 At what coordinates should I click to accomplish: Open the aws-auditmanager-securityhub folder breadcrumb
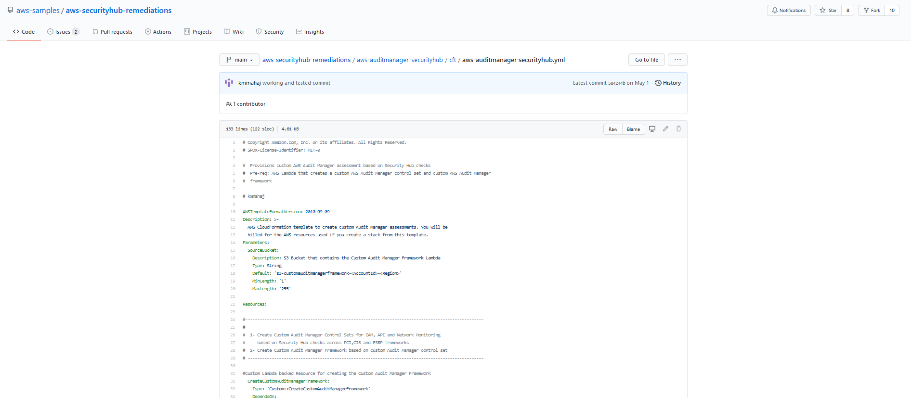click(400, 60)
